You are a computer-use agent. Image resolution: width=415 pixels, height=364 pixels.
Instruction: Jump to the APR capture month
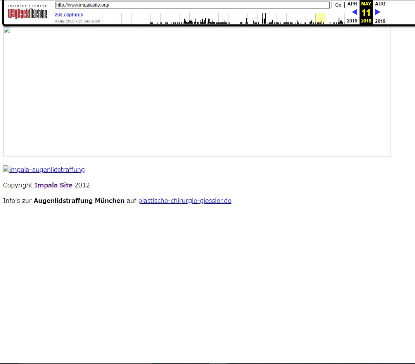click(x=352, y=4)
